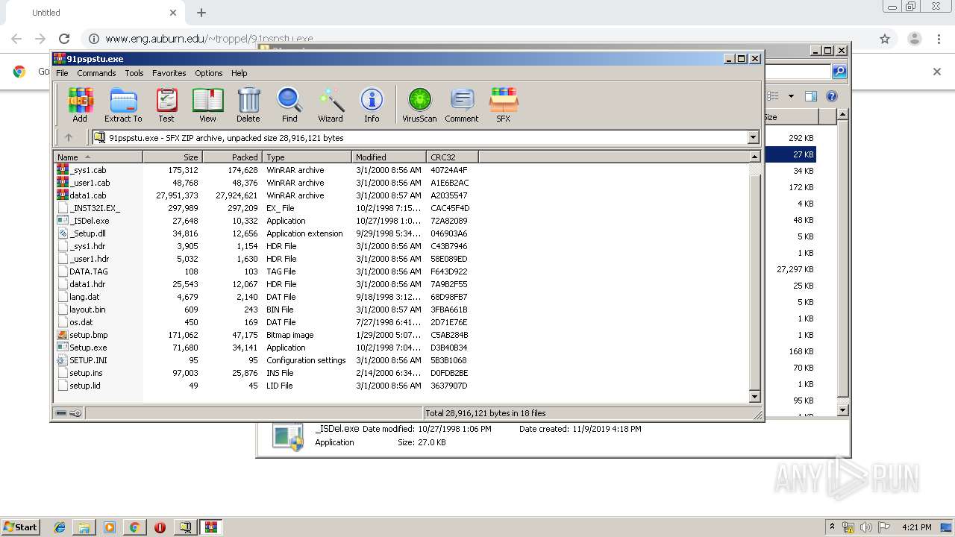The height and width of the screenshot is (537, 955).
Task: Open the File menu
Action: tap(62, 73)
